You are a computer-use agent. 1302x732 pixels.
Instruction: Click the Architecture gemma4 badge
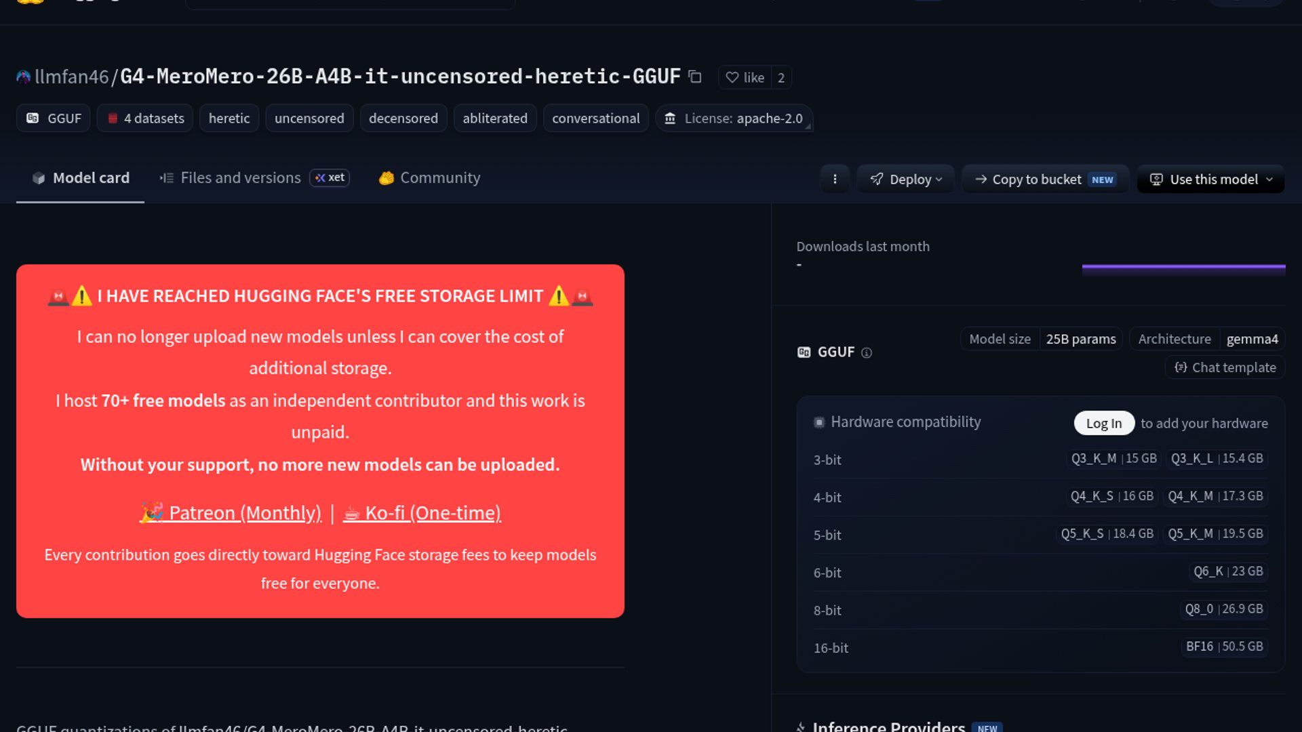pyautogui.click(x=1207, y=339)
